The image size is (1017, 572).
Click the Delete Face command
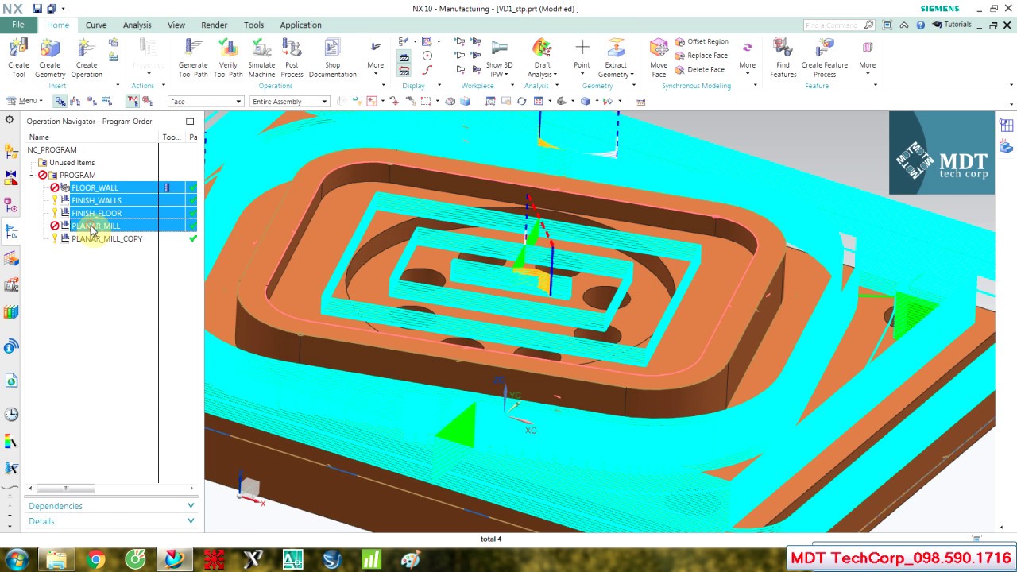point(700,70)
